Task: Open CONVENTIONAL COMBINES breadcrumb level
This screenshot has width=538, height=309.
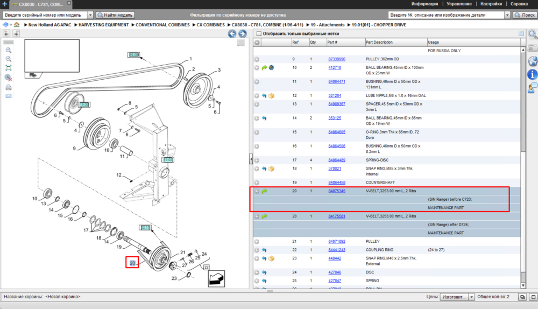Action: point(162,25)
